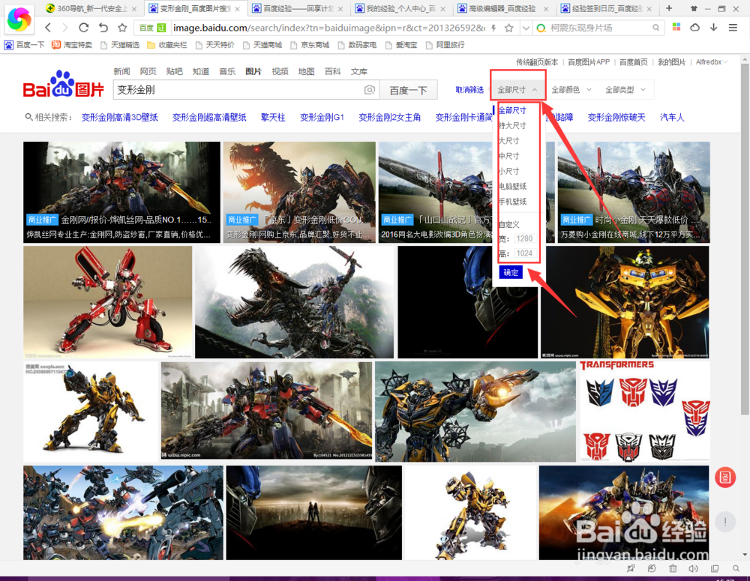This screenshot has height=581, width=750.
Task: Select 电脑壁纸 option in size list
Action: [x=512, y=187]
